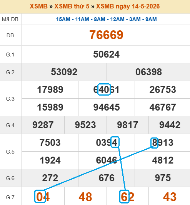Click the special prize number 76669
190x205 pixels.
point(106,35)
